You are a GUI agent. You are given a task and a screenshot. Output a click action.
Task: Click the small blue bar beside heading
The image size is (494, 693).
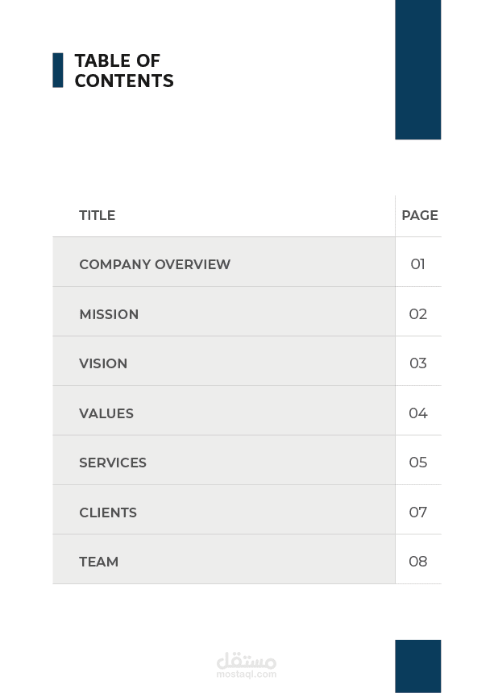pyautogui.click(x=58, y=70)
